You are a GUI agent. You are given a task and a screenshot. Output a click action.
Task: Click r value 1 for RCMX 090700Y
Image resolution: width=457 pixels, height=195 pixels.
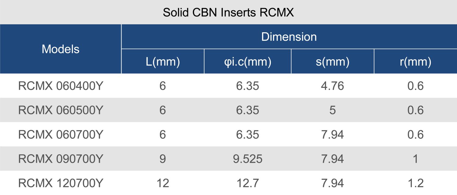coord(415,159)
